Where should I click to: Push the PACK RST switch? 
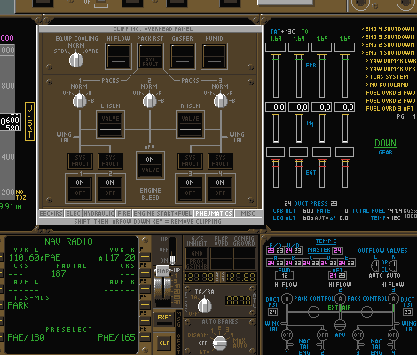tap(150, 57)
